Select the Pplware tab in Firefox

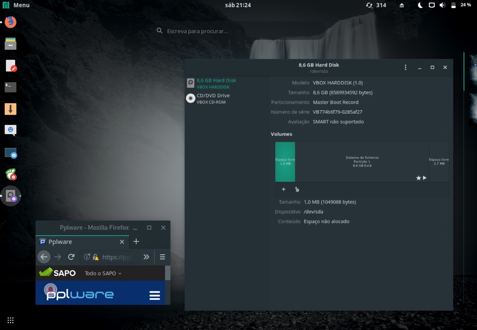(x=82, y=241)
